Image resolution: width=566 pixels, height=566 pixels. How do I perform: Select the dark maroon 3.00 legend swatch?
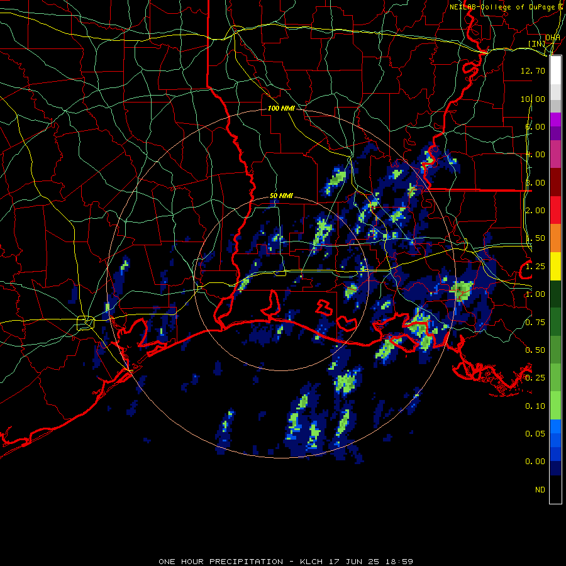pos(555,182)
